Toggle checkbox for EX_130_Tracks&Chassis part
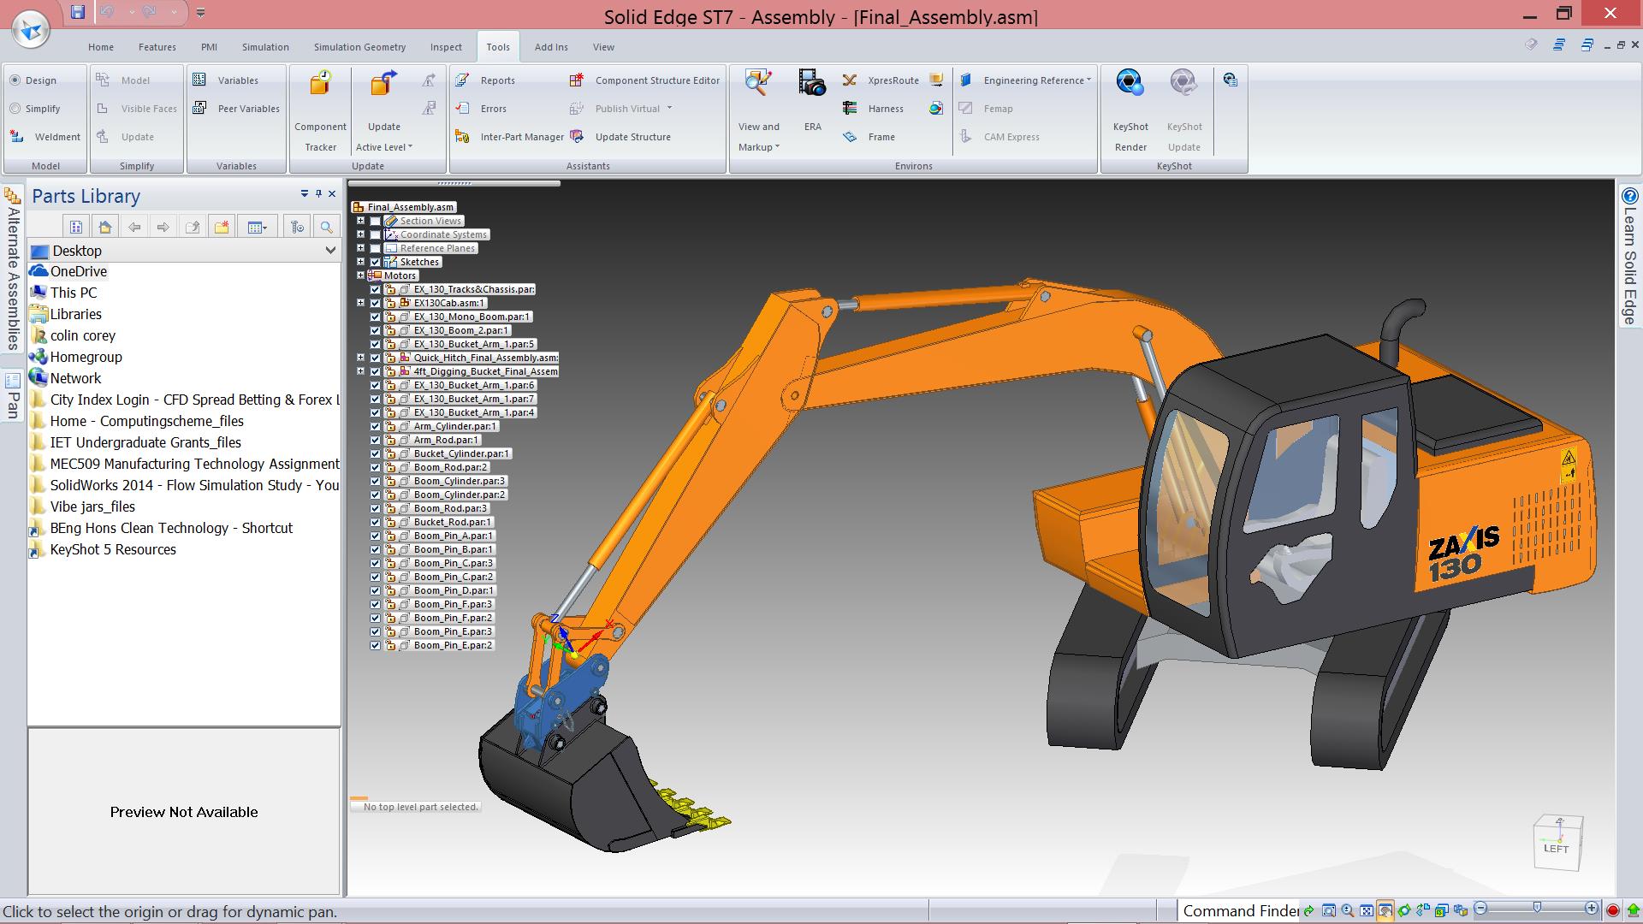This screenshot has width=1643, height=924. pyautogui.click(x=375, y=289)
